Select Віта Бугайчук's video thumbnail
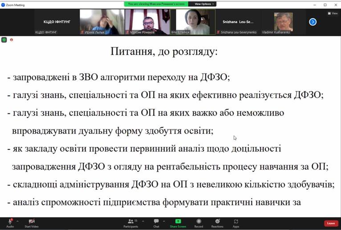Screen dimensions: 341x230 click(193, 22)
